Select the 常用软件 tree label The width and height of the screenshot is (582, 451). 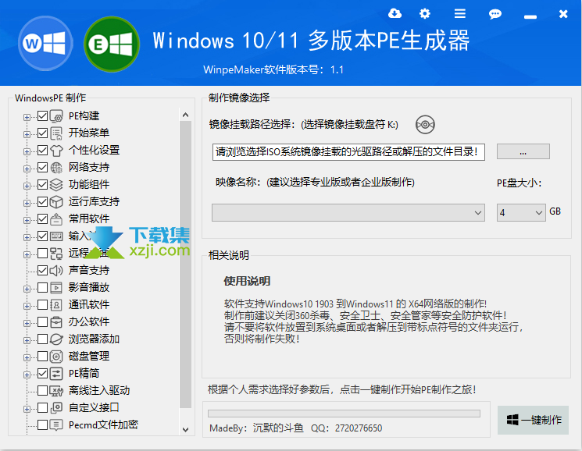pyautogui.click(x=89, y=219)
